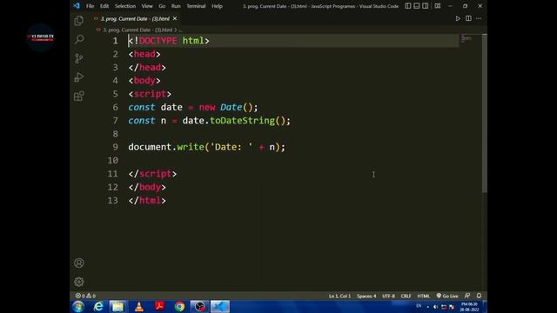This screenshot has height=313, width=557.
Task: Click the editor vertical scrollbar
Action: point(485,114)
